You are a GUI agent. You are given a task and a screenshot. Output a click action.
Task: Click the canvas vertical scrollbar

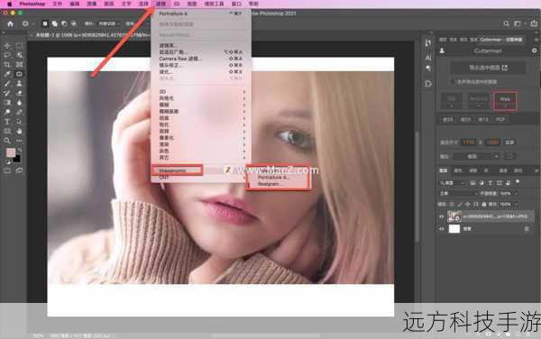tap(417, 187)
